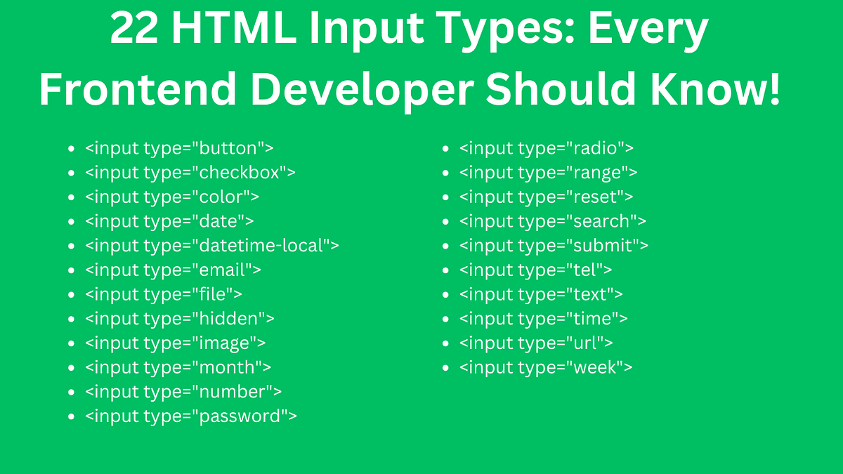The image size is (843, 474).
Task: Click the input type="datetime-local" entry
Action: (x=211, y=245)
